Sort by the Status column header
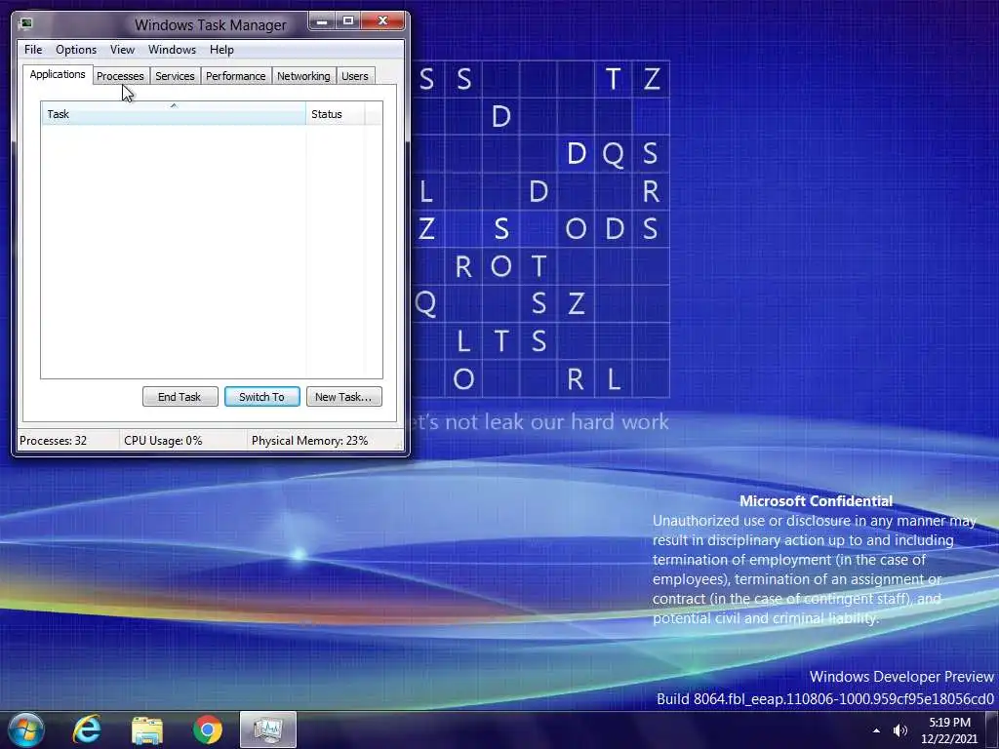Screen dimensions: 999x749 click(336, 114)
